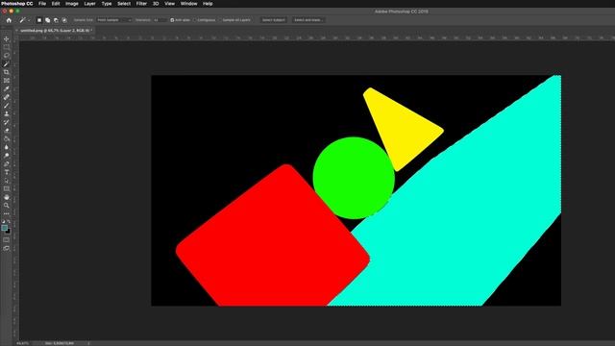Open the Magic Wand tool preset picker

tap(25, 20)
